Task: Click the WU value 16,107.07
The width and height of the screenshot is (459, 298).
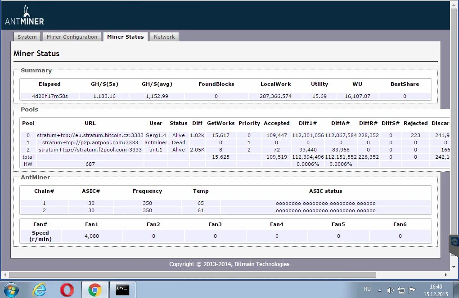Action: point(357,96)
